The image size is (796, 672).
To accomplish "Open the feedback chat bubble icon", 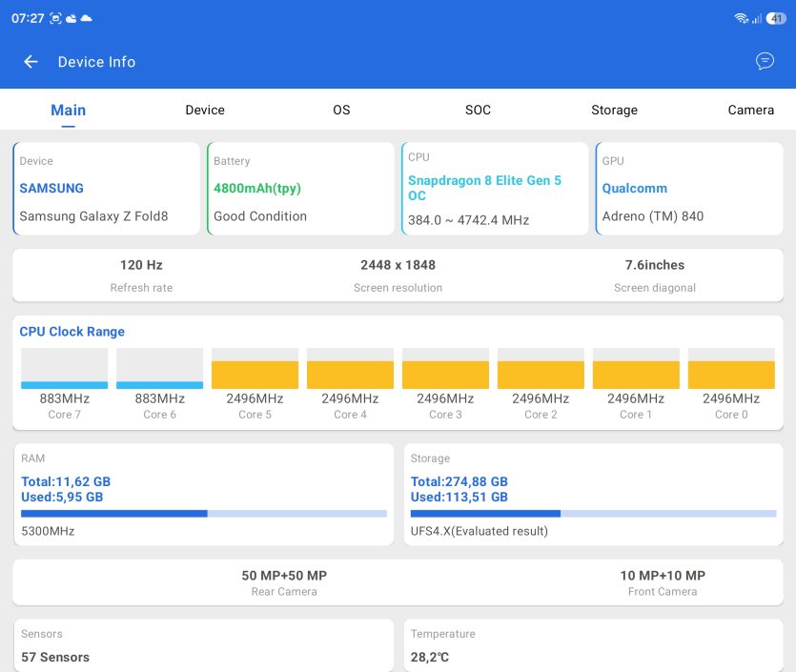I will coord(765,61).
